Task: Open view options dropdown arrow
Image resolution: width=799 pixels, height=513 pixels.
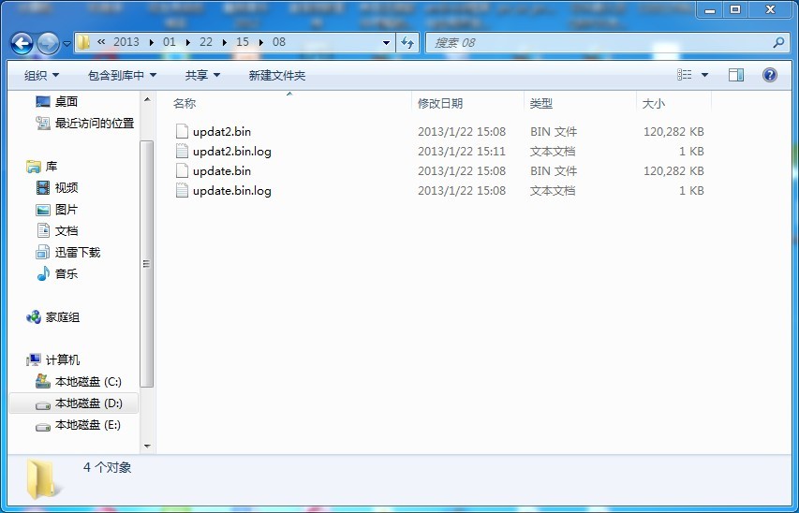Action: (704, 76)
